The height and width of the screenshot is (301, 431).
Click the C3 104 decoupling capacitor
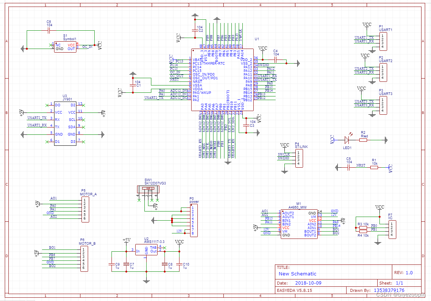pyautogui.click(x=246, y=125)
